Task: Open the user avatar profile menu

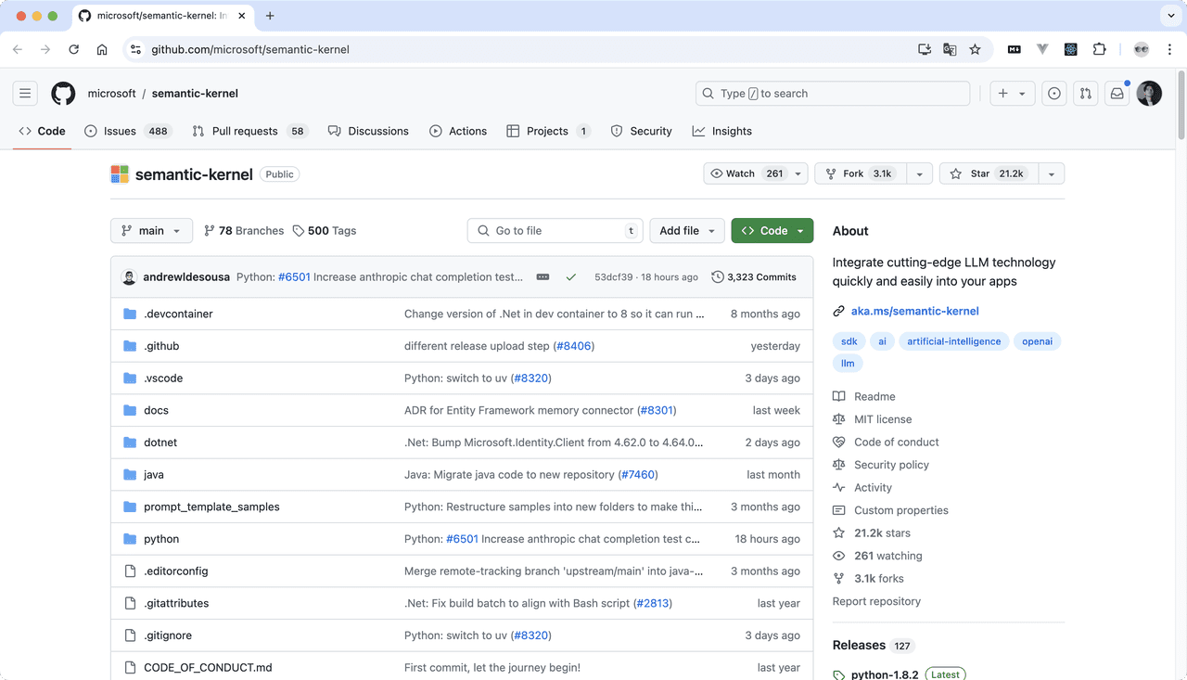Action: point(1149,94)
